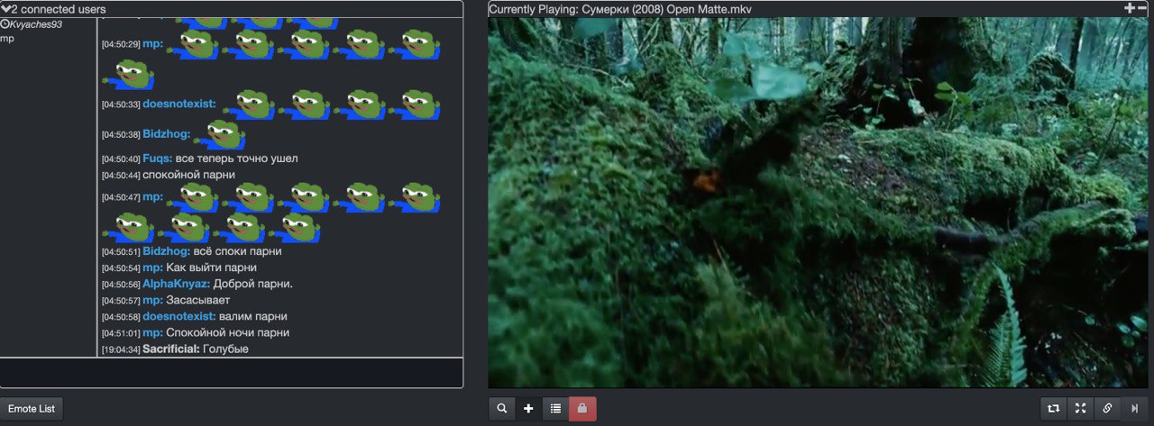Show the playlist list-view button
1154x426 pixels.
tap(555, 409)
